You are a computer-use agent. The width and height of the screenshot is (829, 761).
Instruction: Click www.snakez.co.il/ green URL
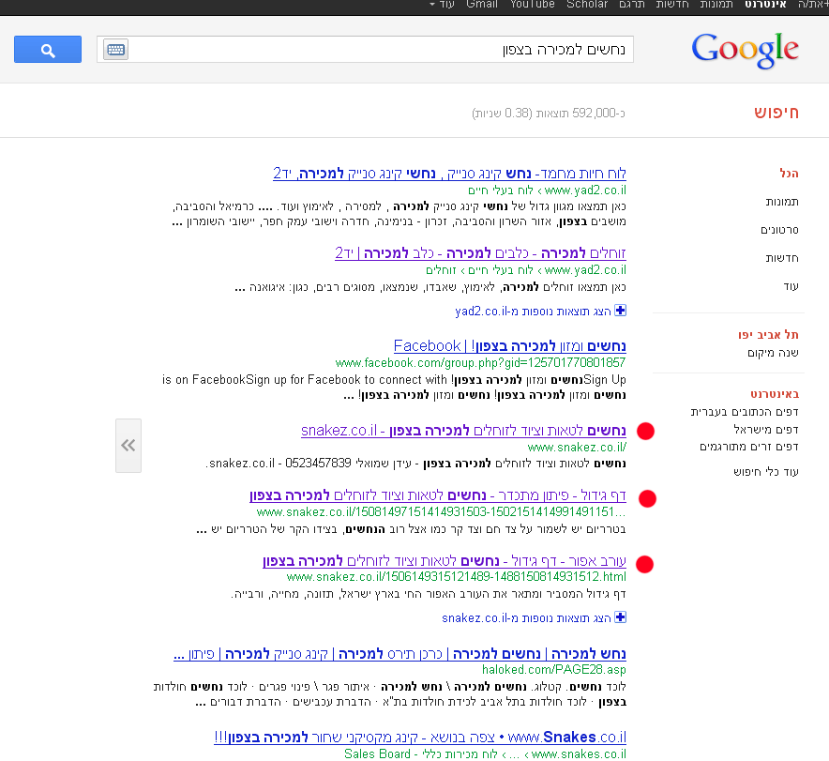point(577,448)
